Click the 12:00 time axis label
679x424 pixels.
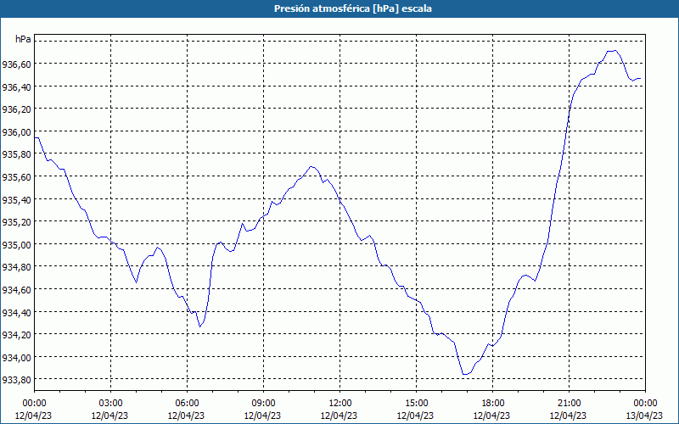(340, 404)
